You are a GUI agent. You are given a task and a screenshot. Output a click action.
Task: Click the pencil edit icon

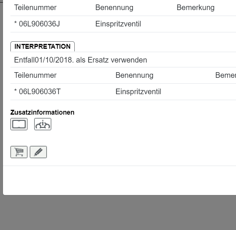pos(38,152)
